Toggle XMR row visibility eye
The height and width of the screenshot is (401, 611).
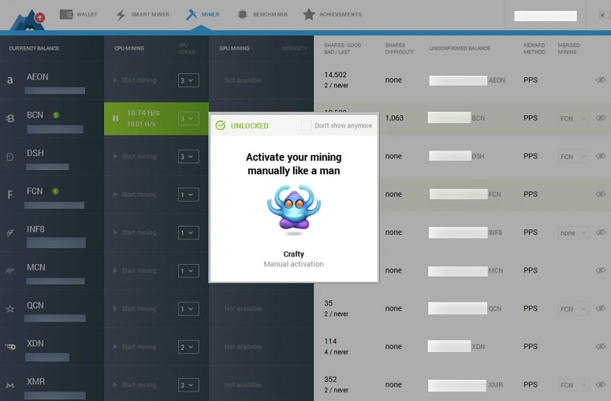(x=601, y=384)
